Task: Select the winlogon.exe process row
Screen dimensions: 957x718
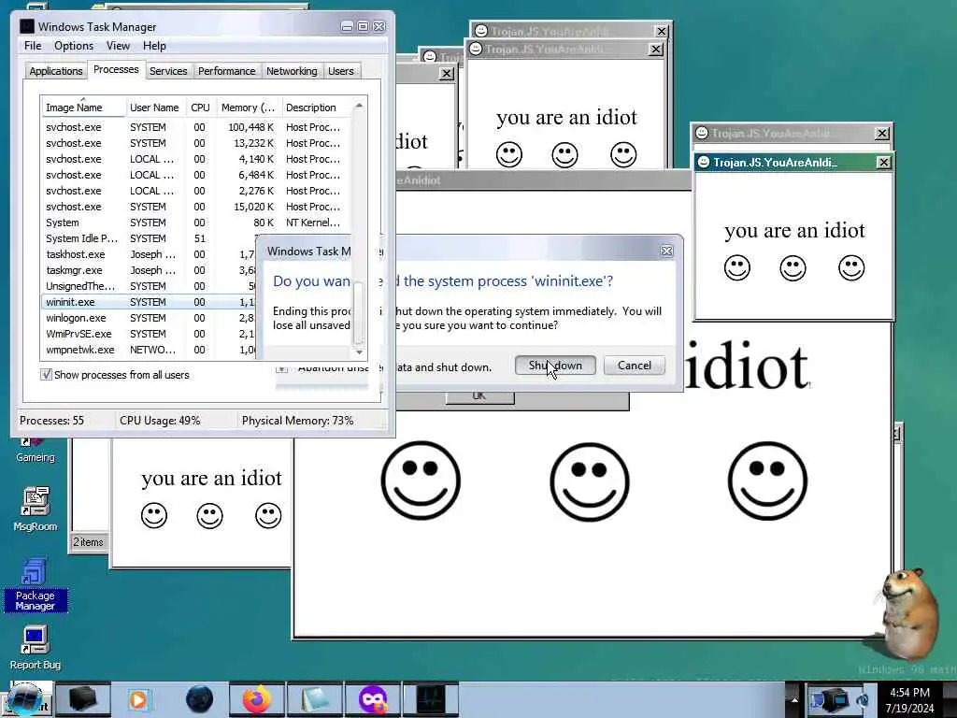Action: 150,318
